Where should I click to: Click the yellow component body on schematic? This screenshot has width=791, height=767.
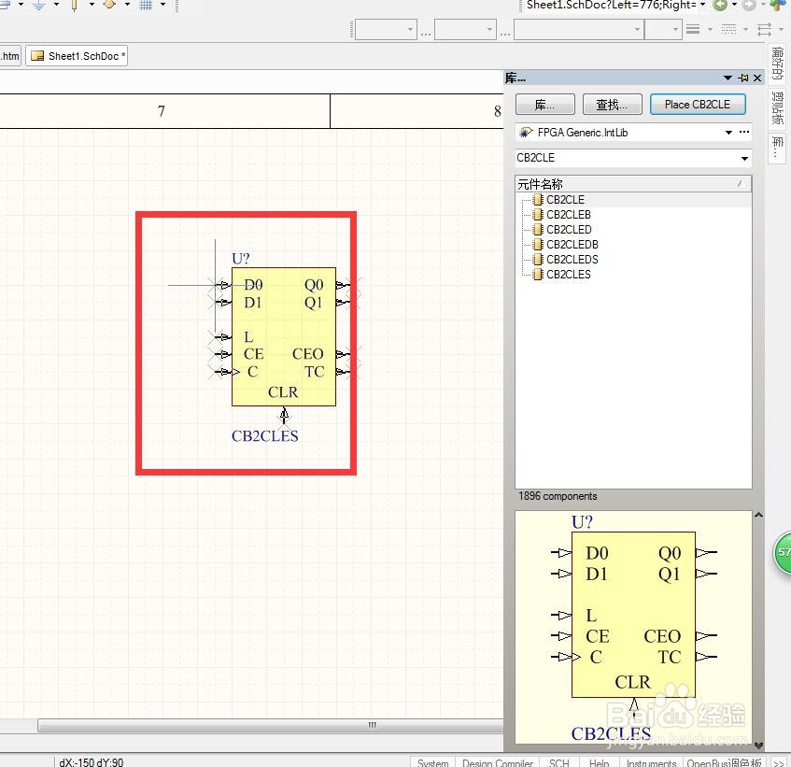tap(284, 336)
